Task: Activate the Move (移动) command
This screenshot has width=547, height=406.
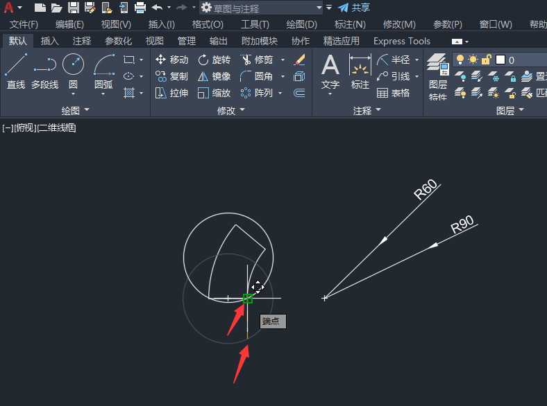Action: (171, 60)
